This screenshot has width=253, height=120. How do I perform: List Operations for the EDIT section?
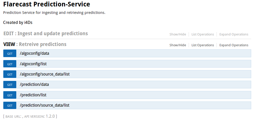pos(203,34)
